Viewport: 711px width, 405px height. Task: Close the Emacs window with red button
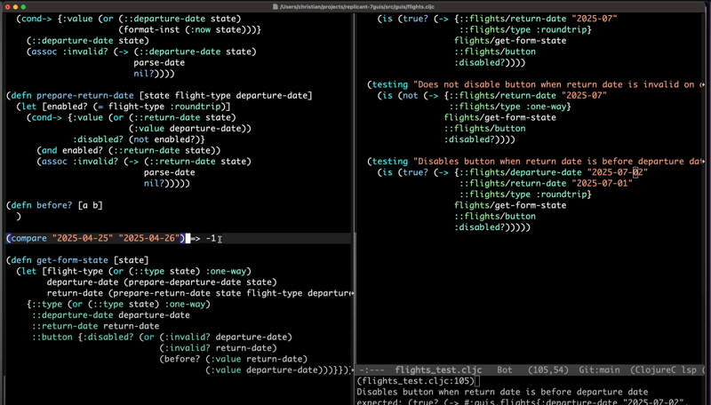pos(7,6)
